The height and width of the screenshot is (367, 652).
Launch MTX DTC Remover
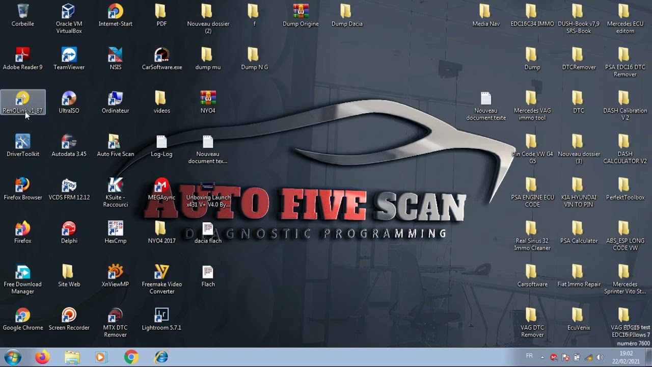[115, 322]
